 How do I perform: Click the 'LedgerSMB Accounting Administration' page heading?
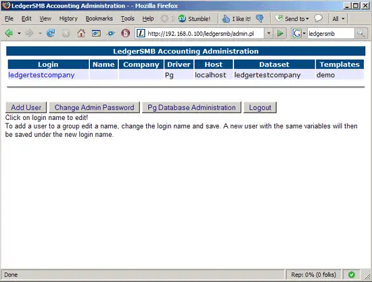click(x=185, y=51)
